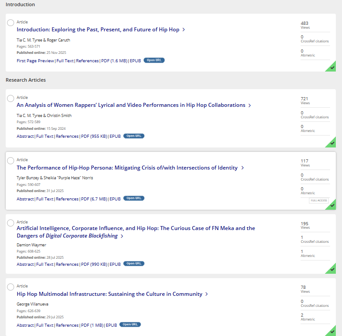Click Open URL badge for the Introduction article
This screenshot has height=336, width=342.
(154, 60)
